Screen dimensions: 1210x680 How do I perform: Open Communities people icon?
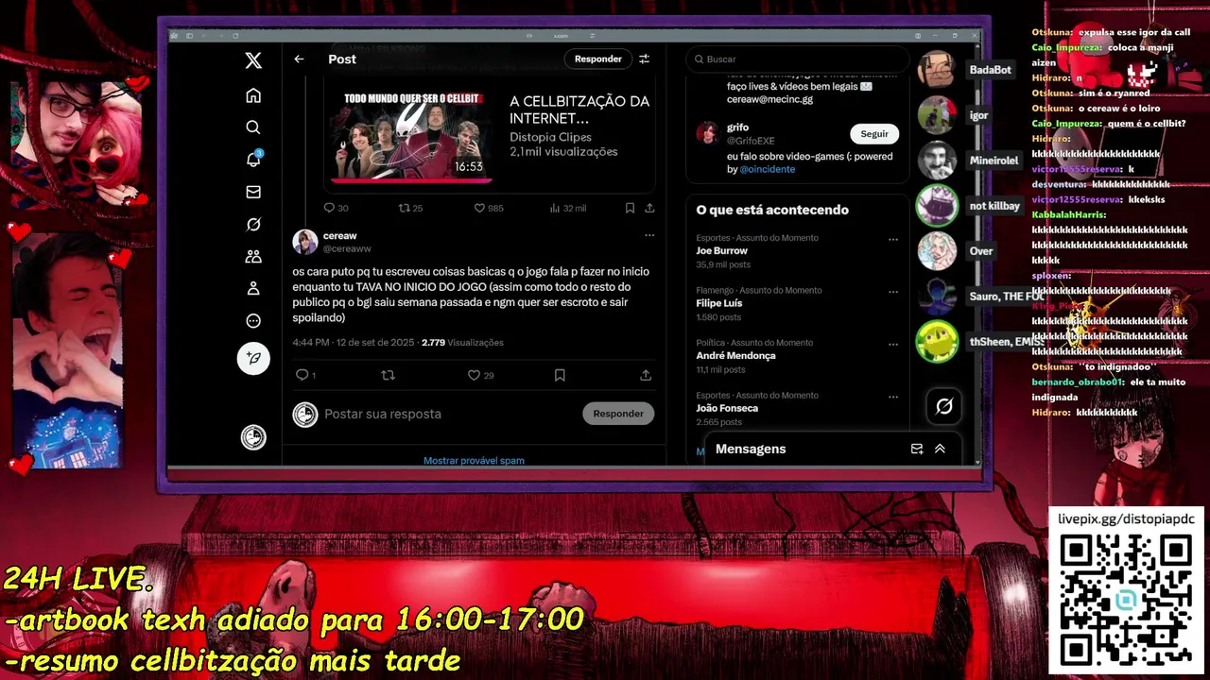(253, 256)
